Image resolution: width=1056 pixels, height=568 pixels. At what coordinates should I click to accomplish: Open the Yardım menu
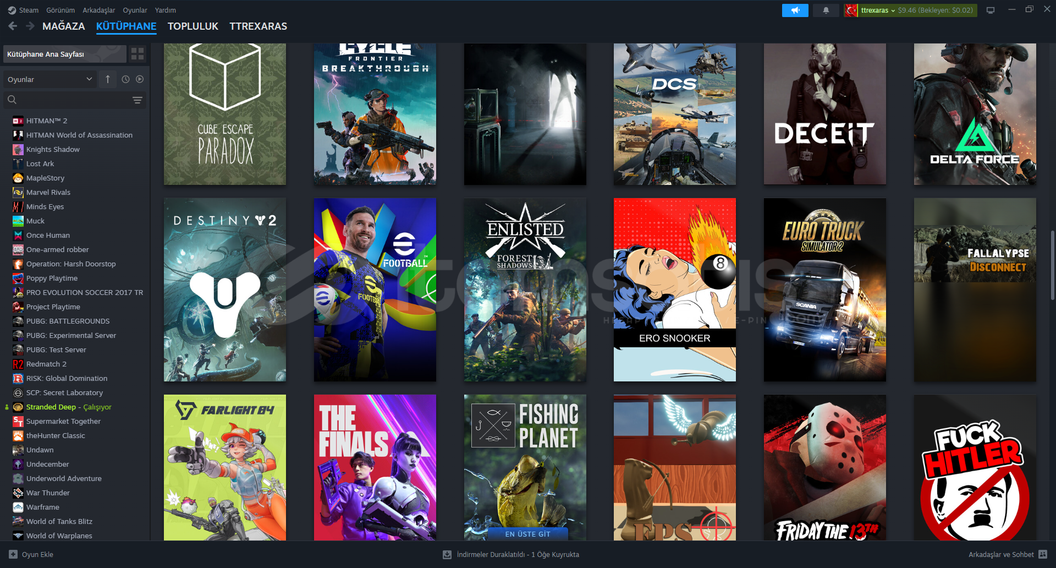[166, 10]
